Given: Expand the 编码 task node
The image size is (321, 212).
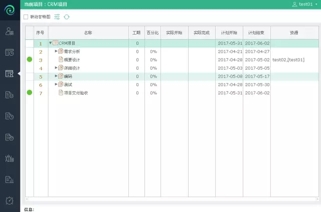Looking at the screenshot, I should point(56,76).
